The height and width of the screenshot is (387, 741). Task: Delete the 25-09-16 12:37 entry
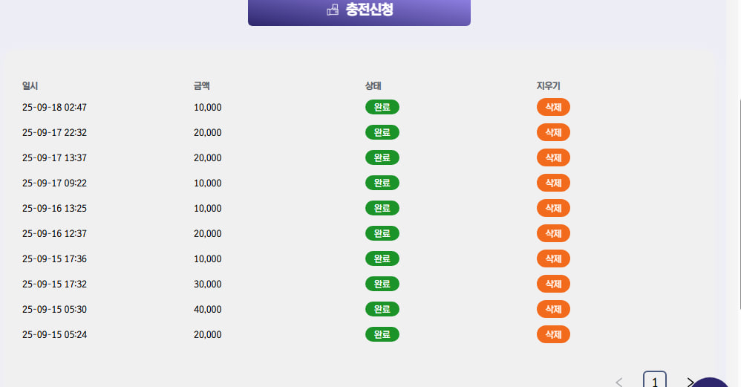coord(553,233)
